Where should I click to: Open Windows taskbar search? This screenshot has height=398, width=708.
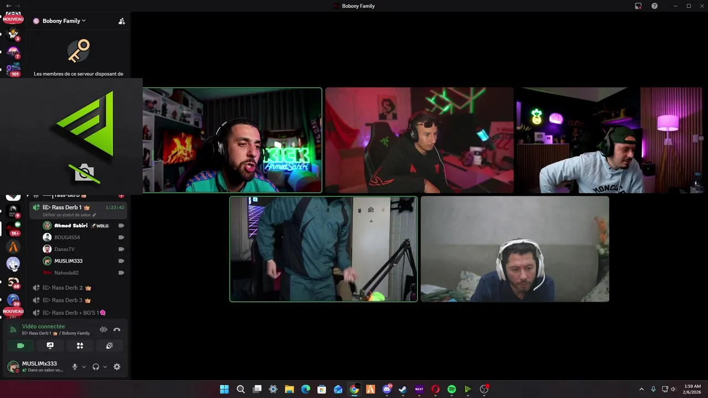point(241,389)
